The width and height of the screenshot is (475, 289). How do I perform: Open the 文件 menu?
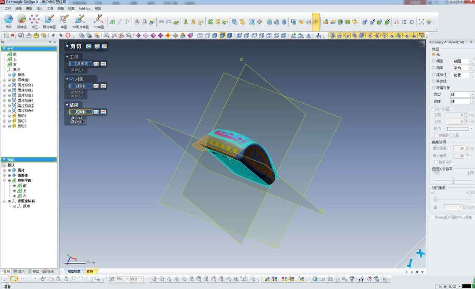8,9
